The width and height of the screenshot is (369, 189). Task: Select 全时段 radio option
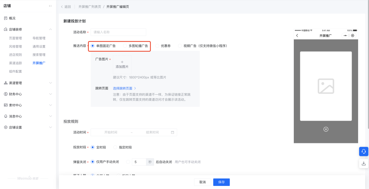(x=93, y=147)
